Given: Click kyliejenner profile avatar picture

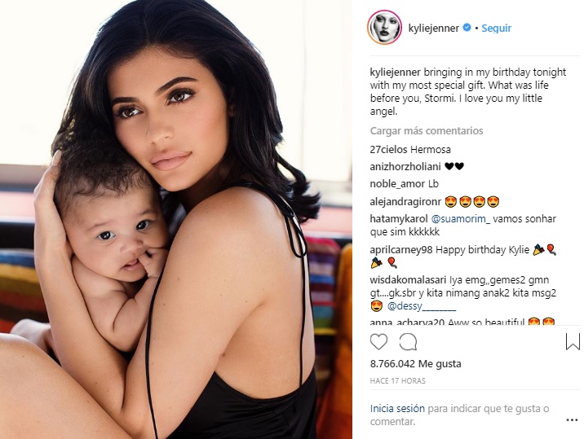Looking at the screenshot, I should point(385,28).
